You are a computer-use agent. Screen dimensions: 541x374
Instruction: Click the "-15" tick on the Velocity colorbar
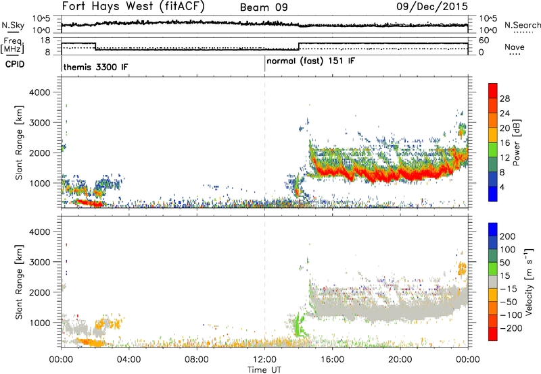[509, 288]
